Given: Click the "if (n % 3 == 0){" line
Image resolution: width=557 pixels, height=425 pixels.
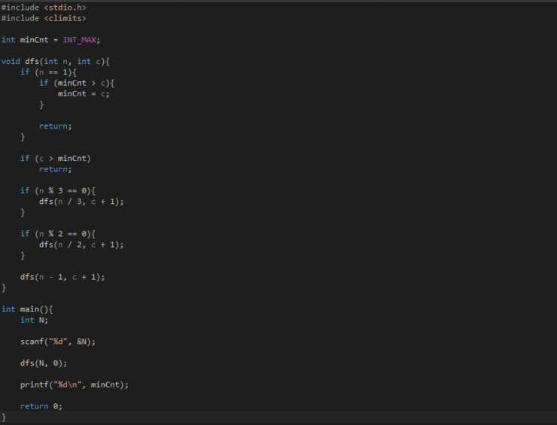Looking at the screenshot, I should 58,190.
